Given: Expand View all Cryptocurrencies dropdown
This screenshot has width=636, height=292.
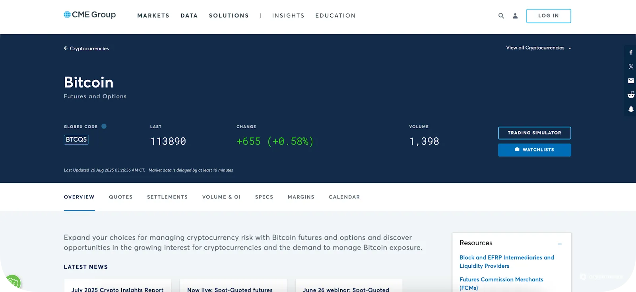Looking at the screenshot, I should point(539,48).
